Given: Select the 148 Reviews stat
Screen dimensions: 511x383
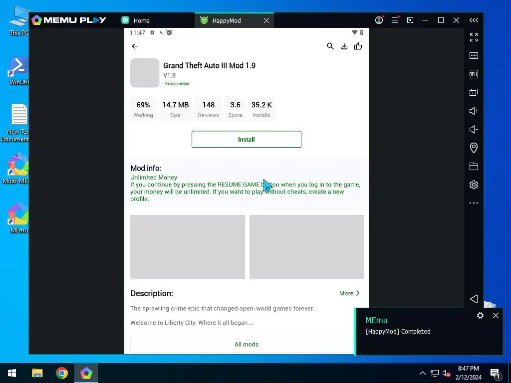Looking at the screenshot, I should (x=209, y=109).
